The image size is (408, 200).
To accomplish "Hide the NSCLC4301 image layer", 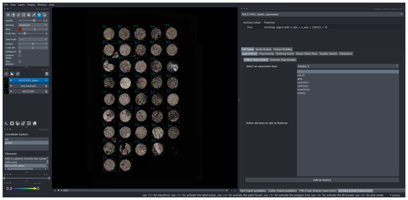I will click(11, 91).
